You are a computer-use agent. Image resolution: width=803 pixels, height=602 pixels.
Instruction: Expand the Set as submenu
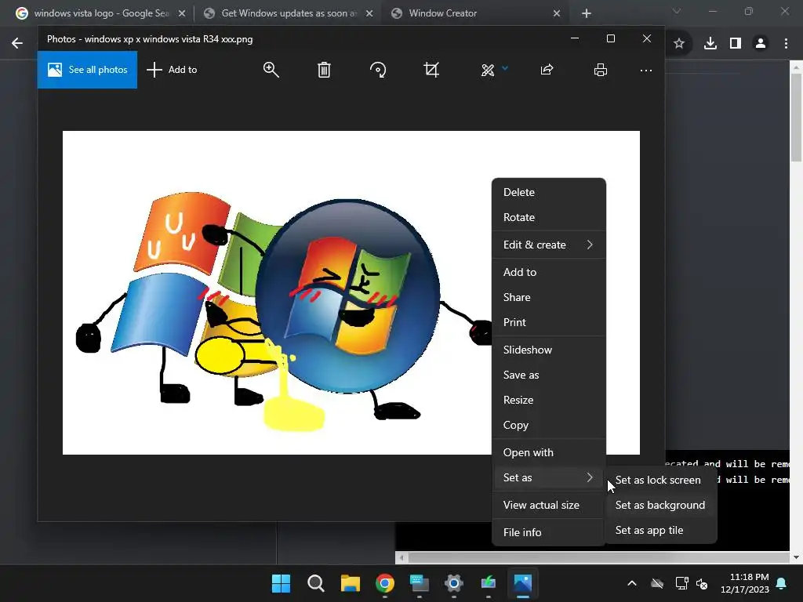(548, 477)
